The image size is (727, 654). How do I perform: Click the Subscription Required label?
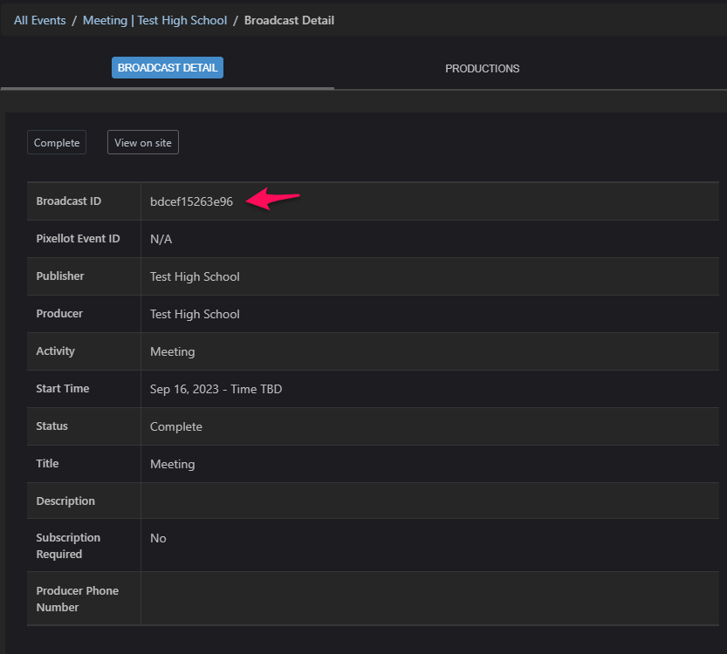point(68,546)
